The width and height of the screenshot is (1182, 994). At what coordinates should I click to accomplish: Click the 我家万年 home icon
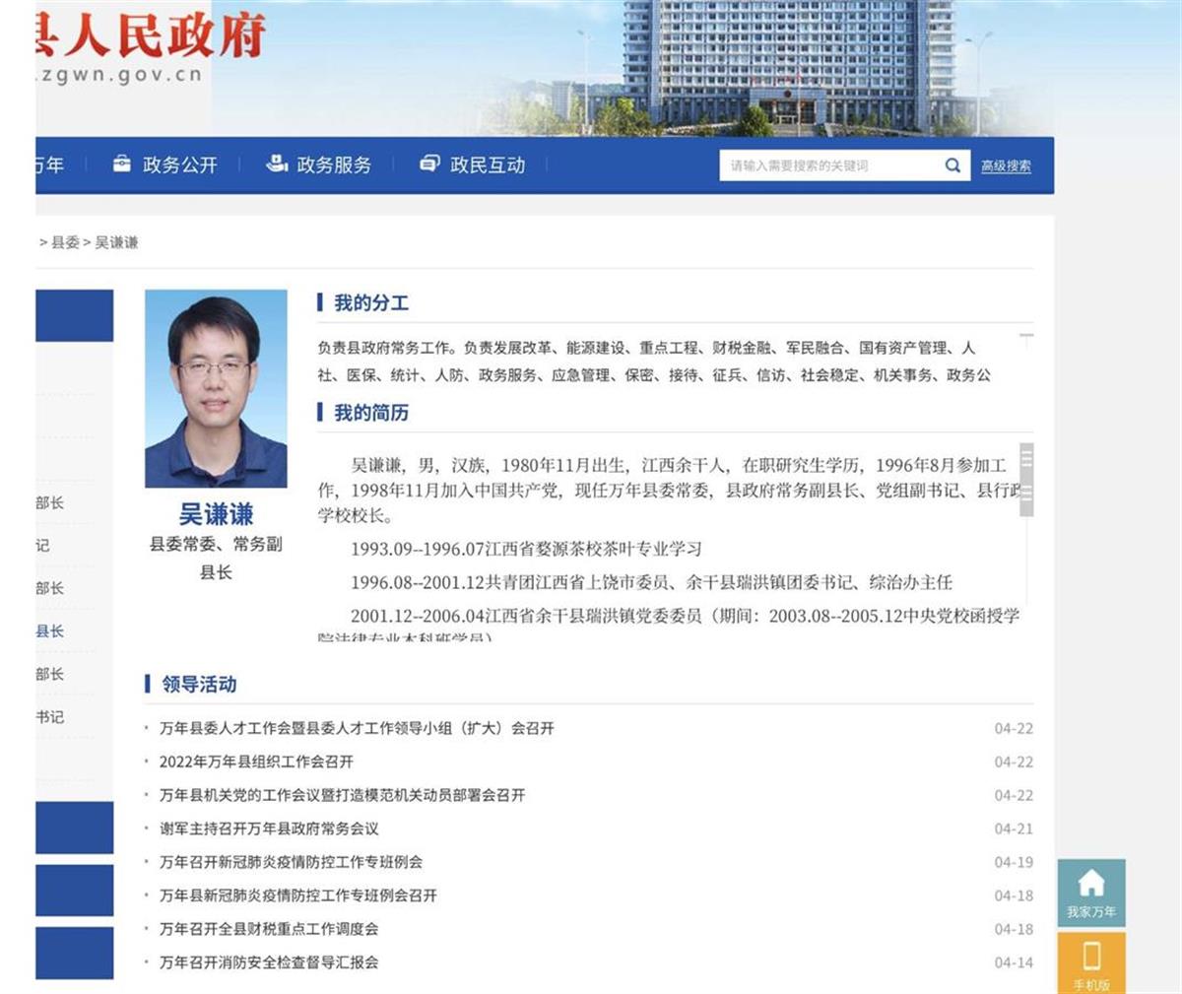coord(1091,883)
